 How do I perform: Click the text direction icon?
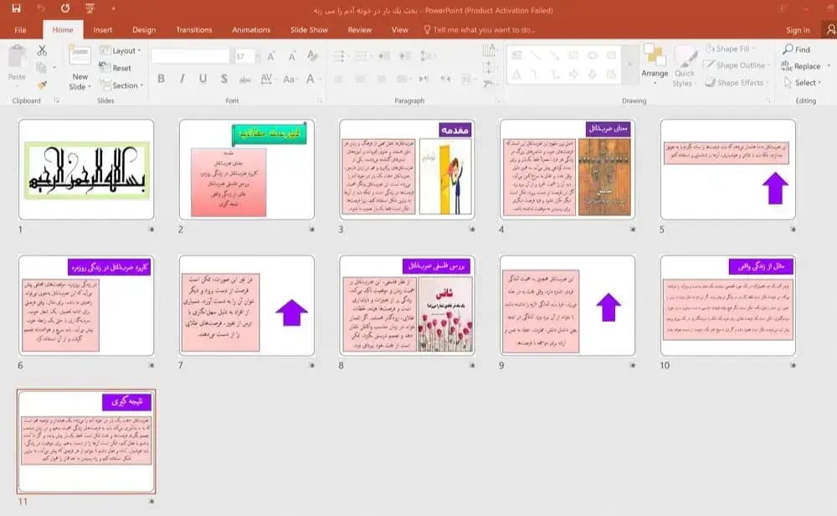[x=489, y=50]
